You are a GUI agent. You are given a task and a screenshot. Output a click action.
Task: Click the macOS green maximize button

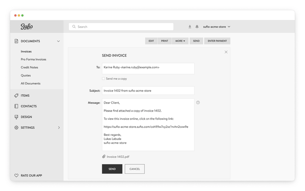pos(22,15)
